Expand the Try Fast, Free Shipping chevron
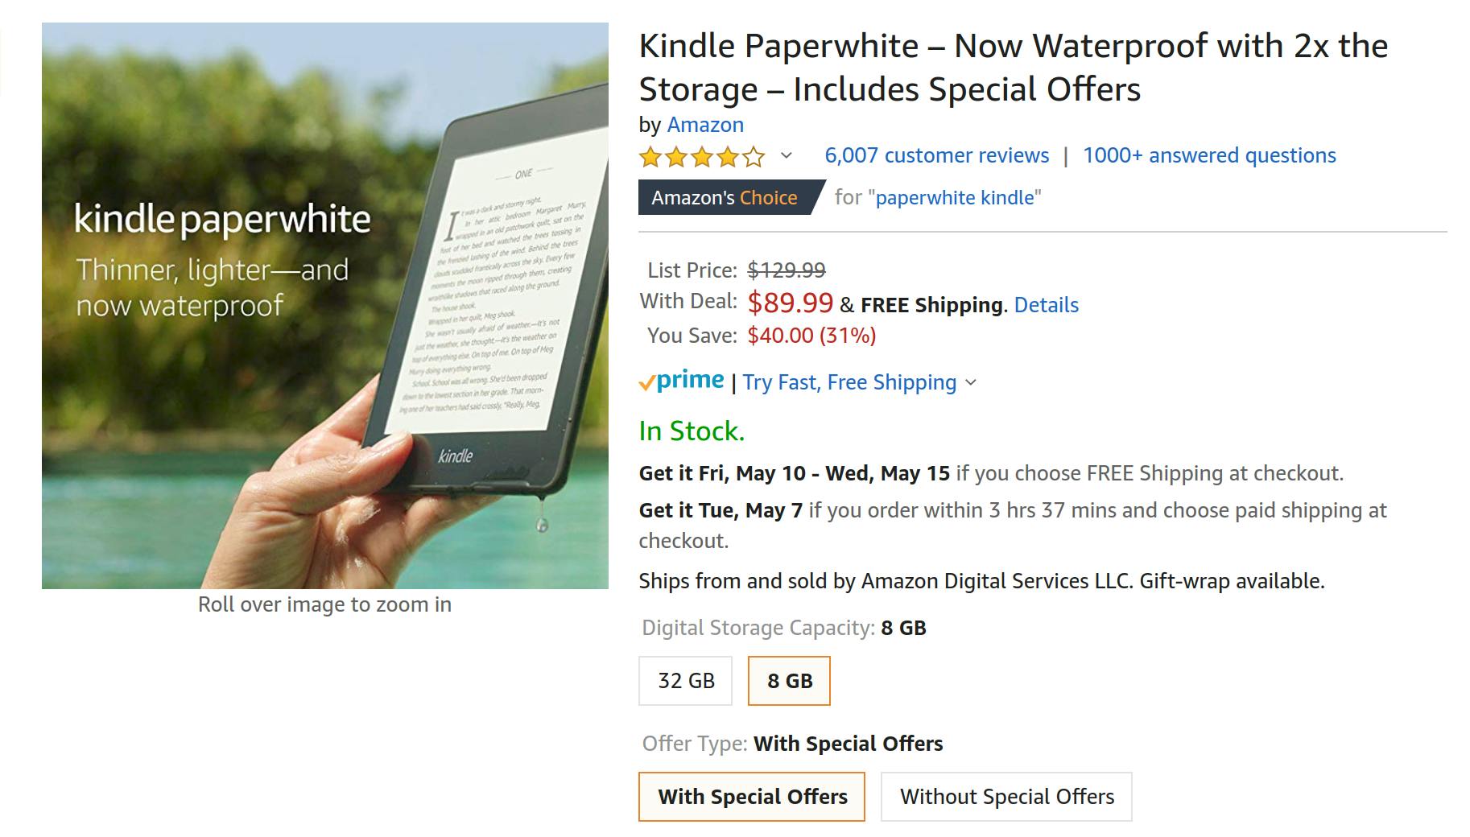Screen dimensions: 1470x837 click(971, 382)
